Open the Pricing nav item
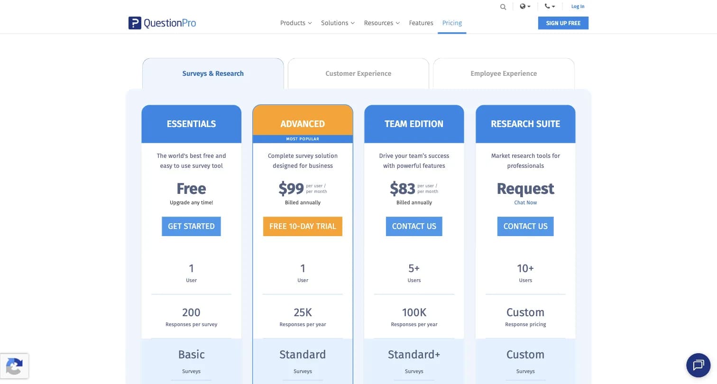The width and height of the screenshot is (717, 384). [x=452, y=23]
